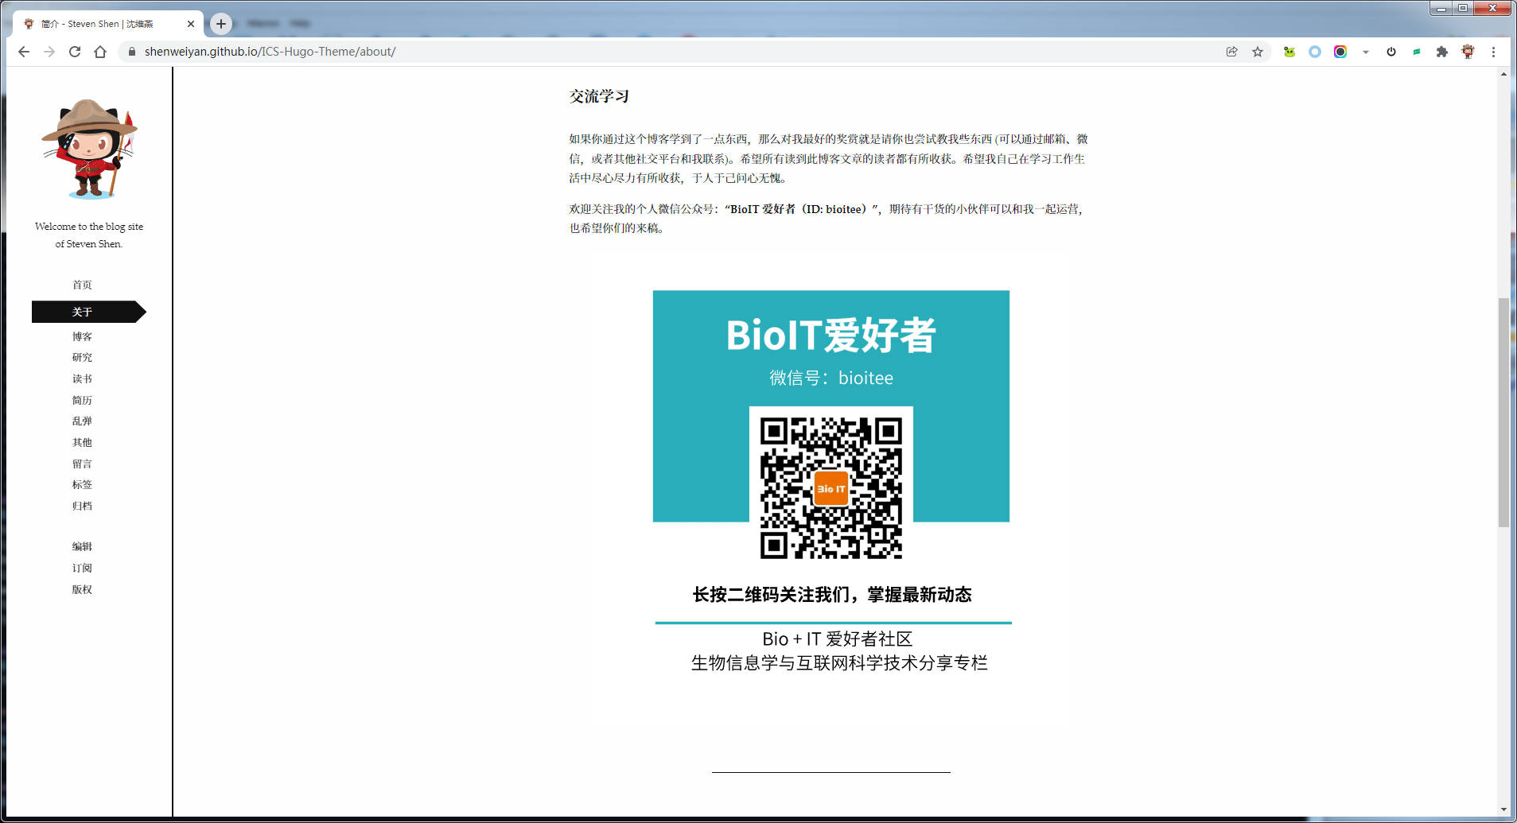
Task: Bookmark this page with the star
Action: pos(1258,52)
